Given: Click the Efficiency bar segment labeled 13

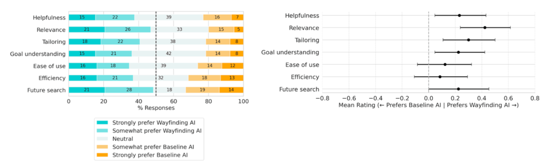Looking at the screenshot, I should [232, 78].
